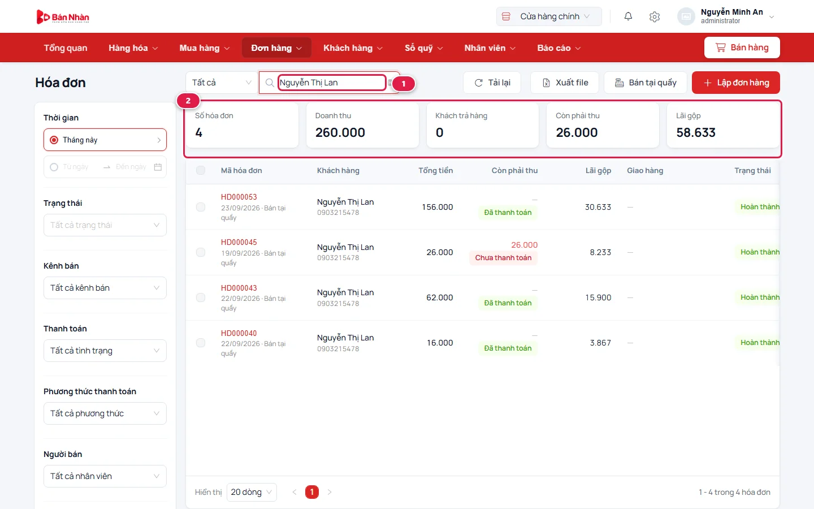
Task: Open the notification bell icon
Action: [x=628, y=16]
